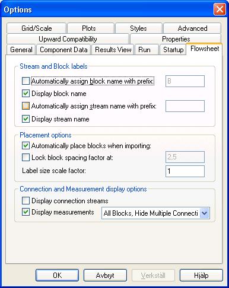This screenshot has height=288, width=229.
Task: Open the Advanced tab
Action: 192,28
